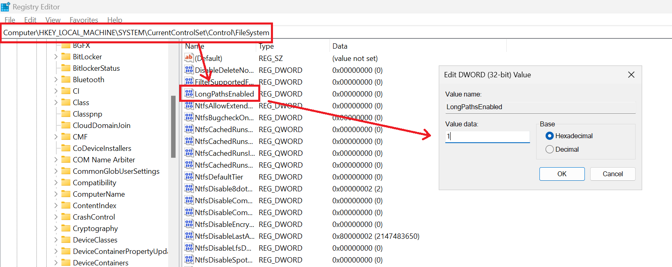The height and width of the screenshot is (267, 672).
Task: Expand the CMF tree node
Action: [x=56, y=137]
